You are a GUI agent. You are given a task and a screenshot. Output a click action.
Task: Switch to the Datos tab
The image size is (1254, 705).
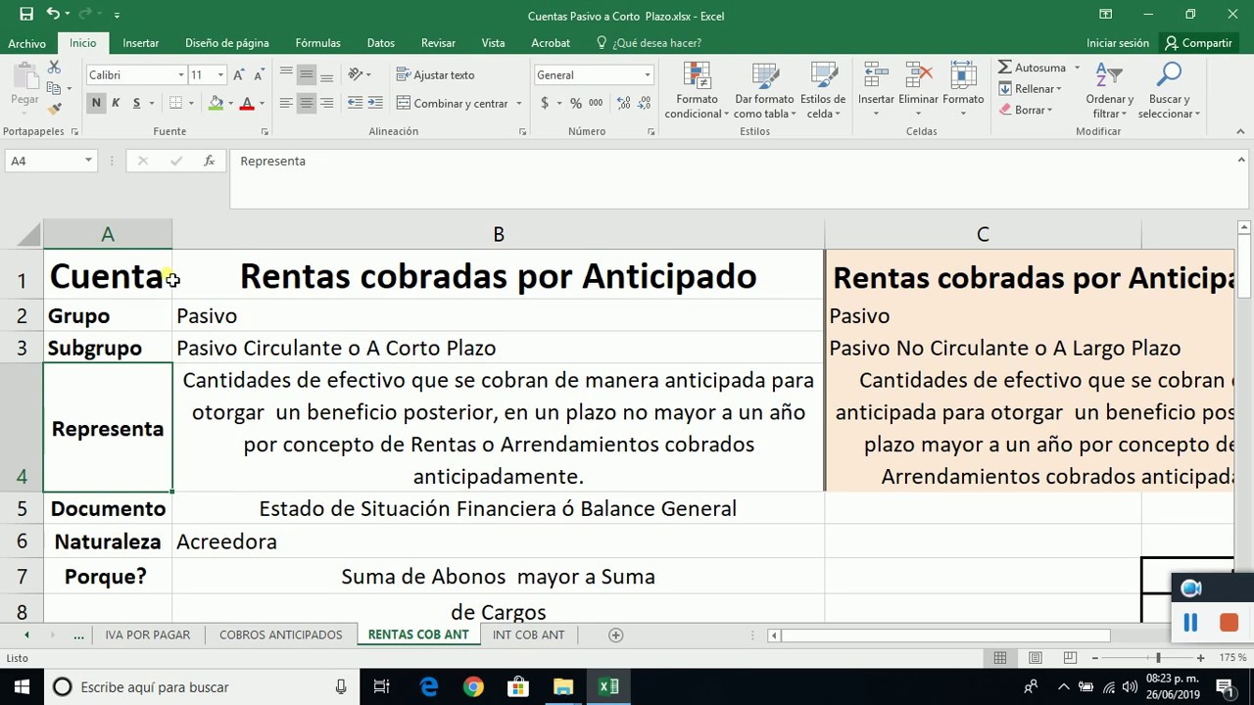[381, 43]
